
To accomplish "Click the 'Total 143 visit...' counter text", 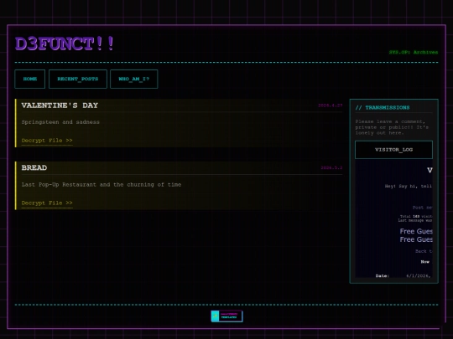I will [x=416, y=216].
